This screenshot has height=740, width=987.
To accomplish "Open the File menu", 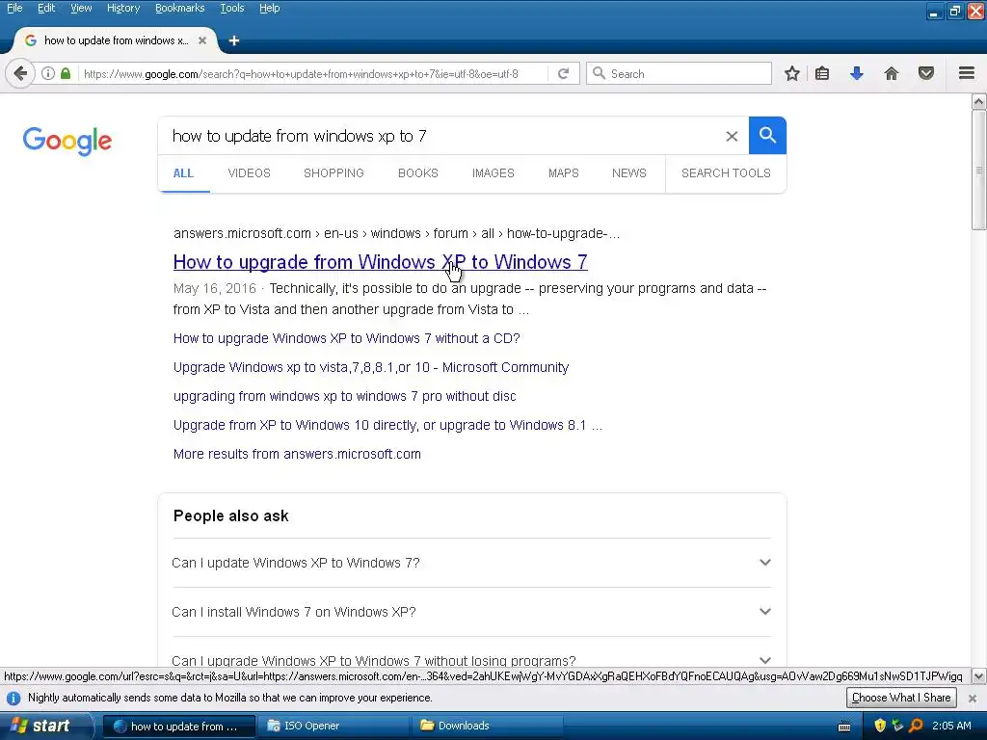I will coord(14,8).
